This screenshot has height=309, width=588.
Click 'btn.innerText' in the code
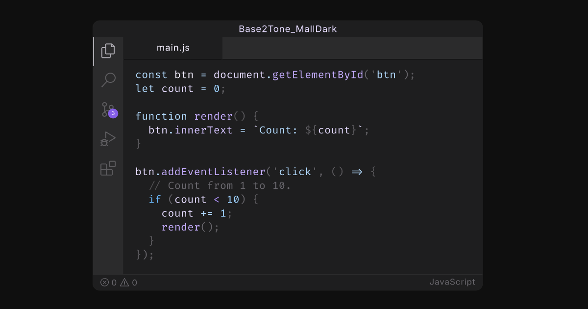click(x=191, y=130)
